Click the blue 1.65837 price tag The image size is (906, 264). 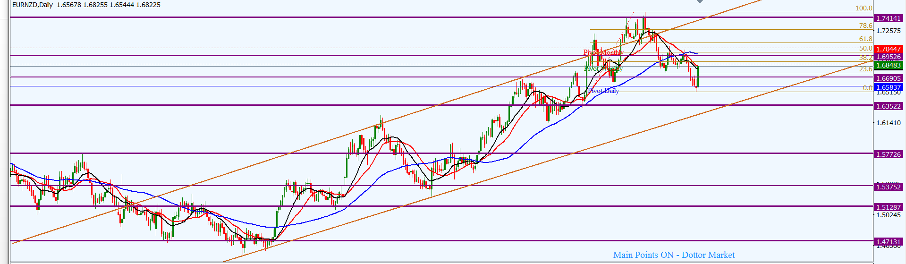(888, 87)
